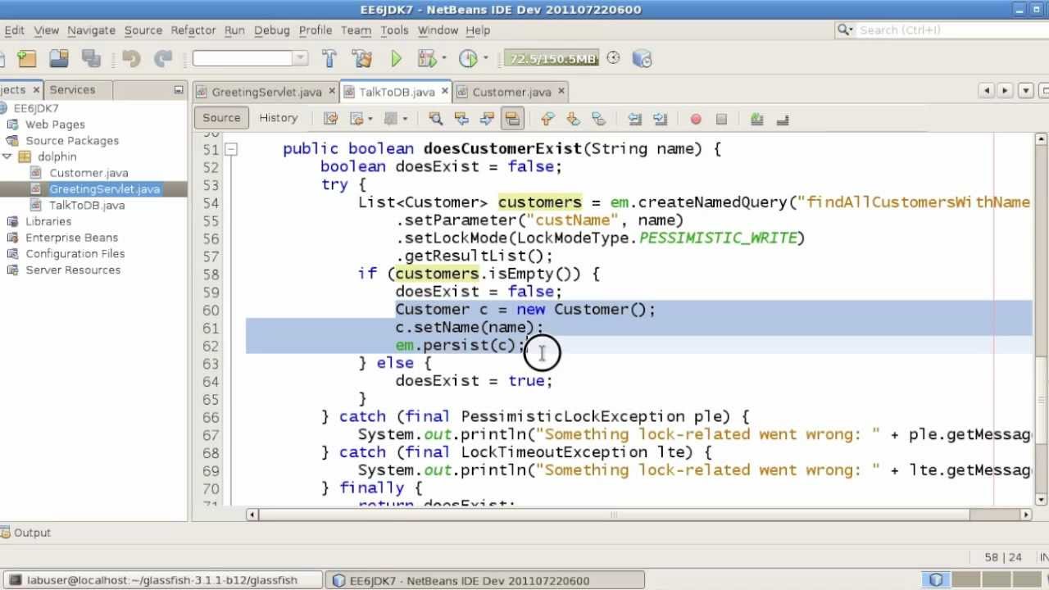Close the TalkToDB.java tab
The width and height of the screenshot is (1049, 590).
(445, 91)
